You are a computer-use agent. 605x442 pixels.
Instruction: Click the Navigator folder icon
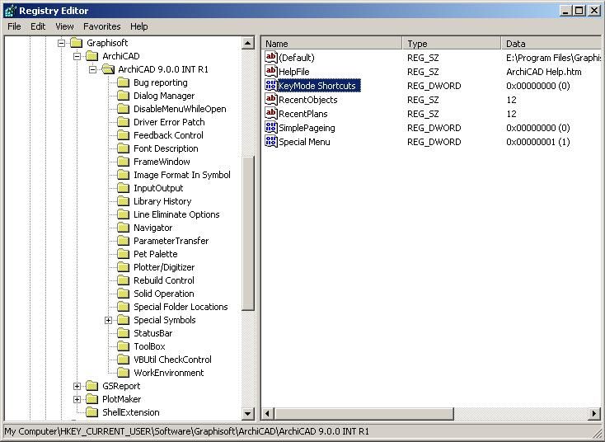[123, 228]
